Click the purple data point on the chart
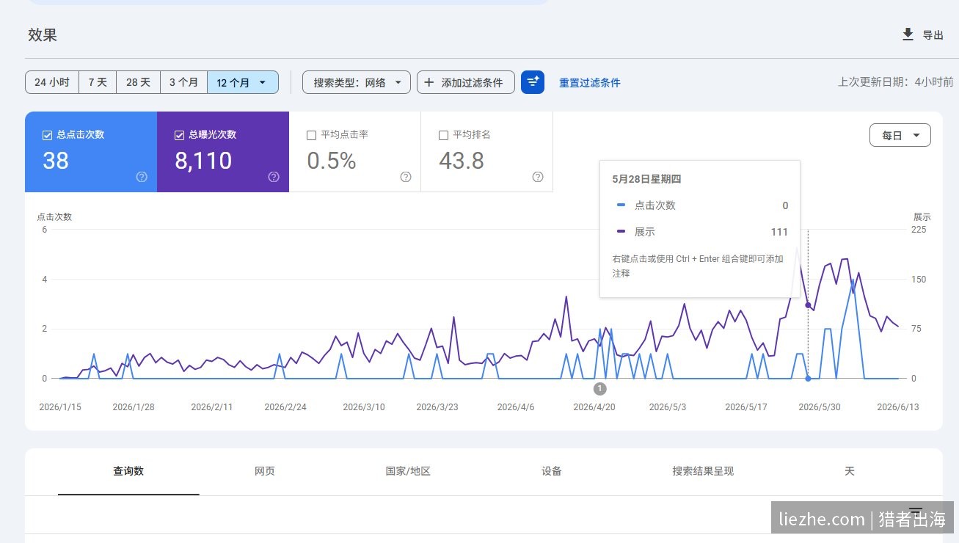The image size is (959, 543). click(x=808, y=305)
